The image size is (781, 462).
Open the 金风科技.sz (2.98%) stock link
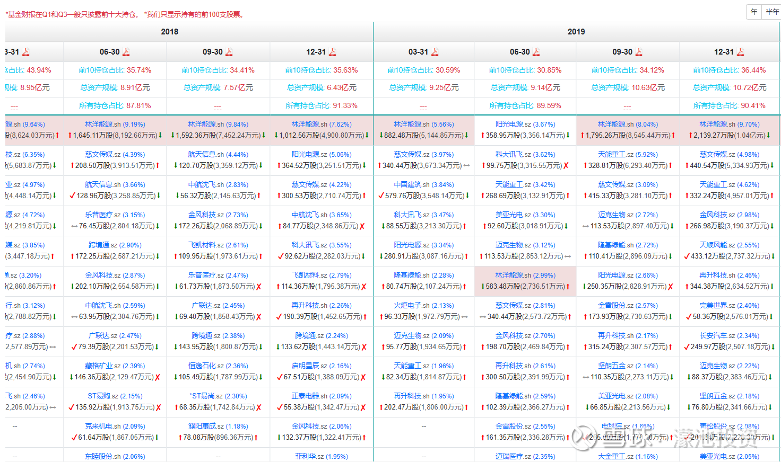[x=730, y=215]
